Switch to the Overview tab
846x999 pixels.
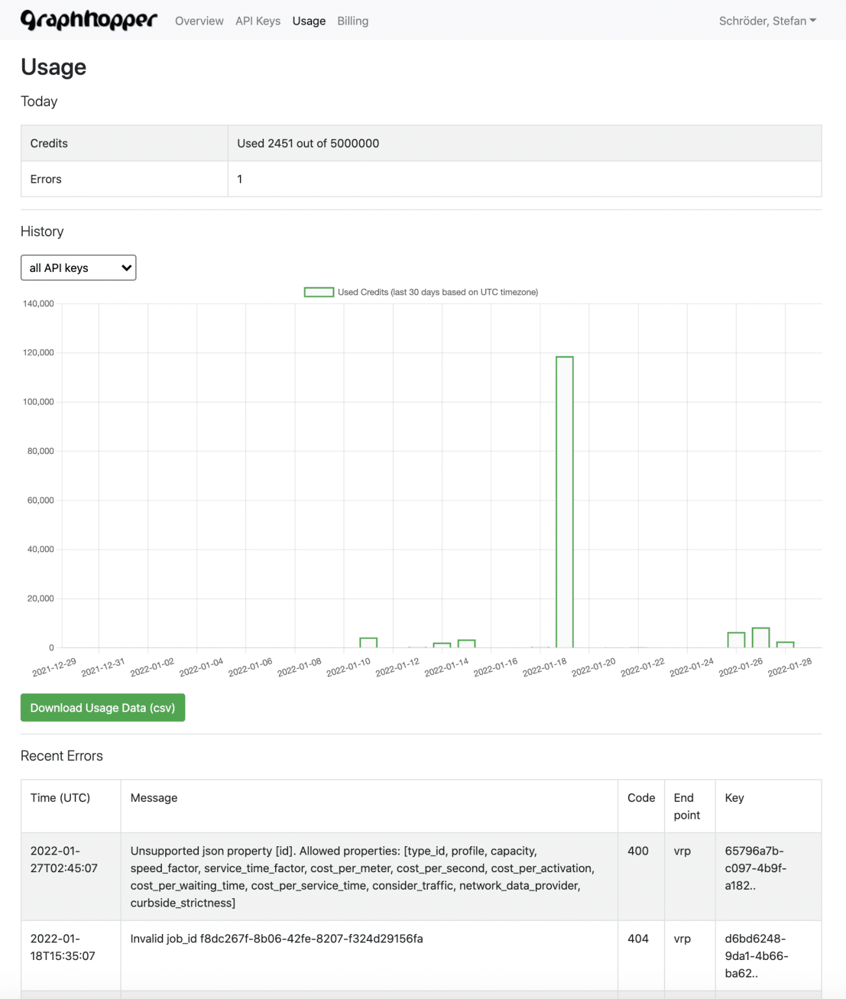[198, 20]
